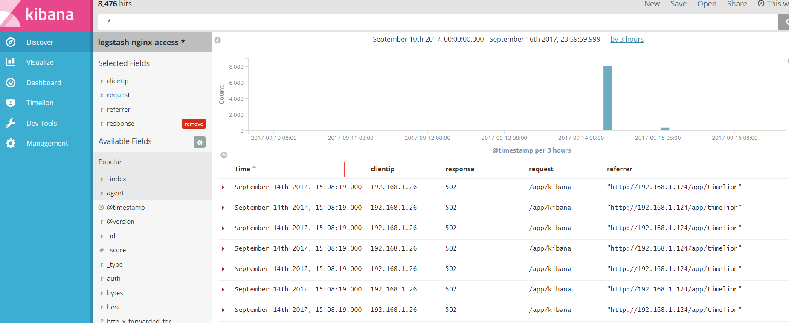
Task: Click the agent available field
Action: coord(115,193)
